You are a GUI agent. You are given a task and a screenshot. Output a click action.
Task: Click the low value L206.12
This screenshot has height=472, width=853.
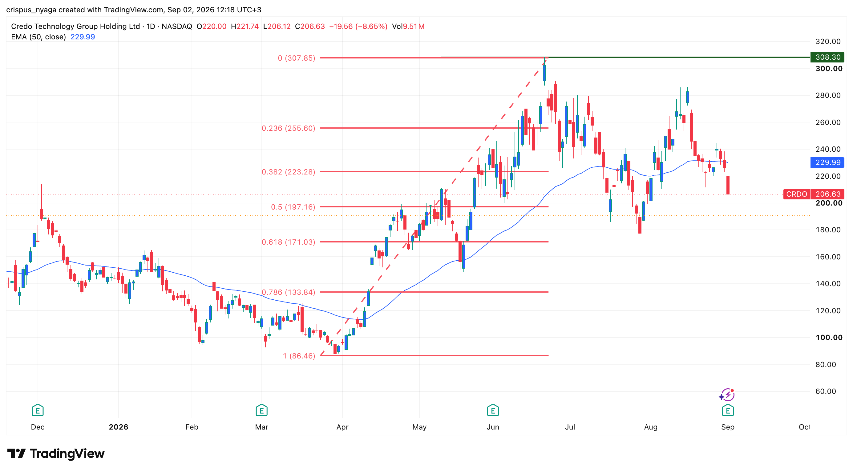(277, 26)
